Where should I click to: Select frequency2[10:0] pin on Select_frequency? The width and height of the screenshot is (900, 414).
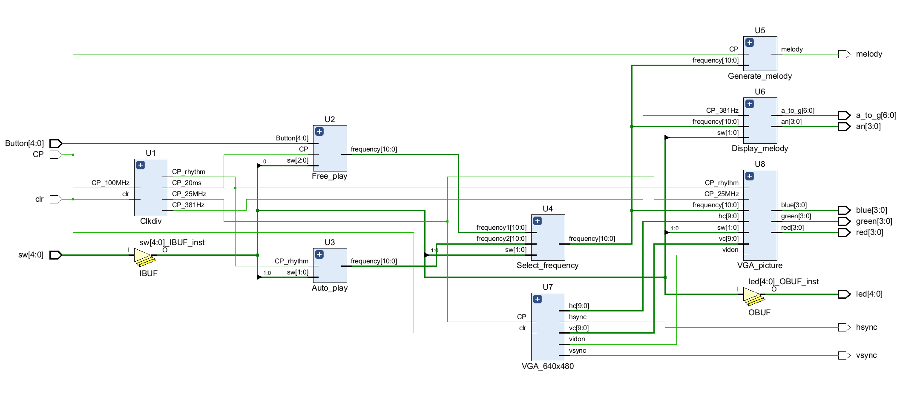click(501, 239)
